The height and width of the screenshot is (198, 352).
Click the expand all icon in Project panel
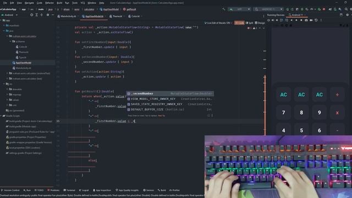[37, 15]
